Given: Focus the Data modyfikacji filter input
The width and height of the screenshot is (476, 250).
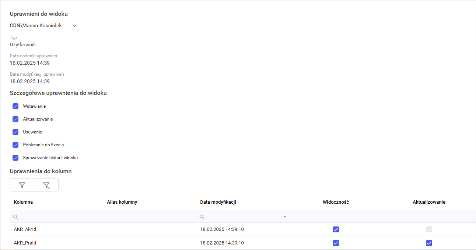Looking at the screenshot, I should (x=242, y=217).
